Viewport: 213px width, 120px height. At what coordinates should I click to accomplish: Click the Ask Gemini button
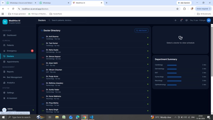184,3
